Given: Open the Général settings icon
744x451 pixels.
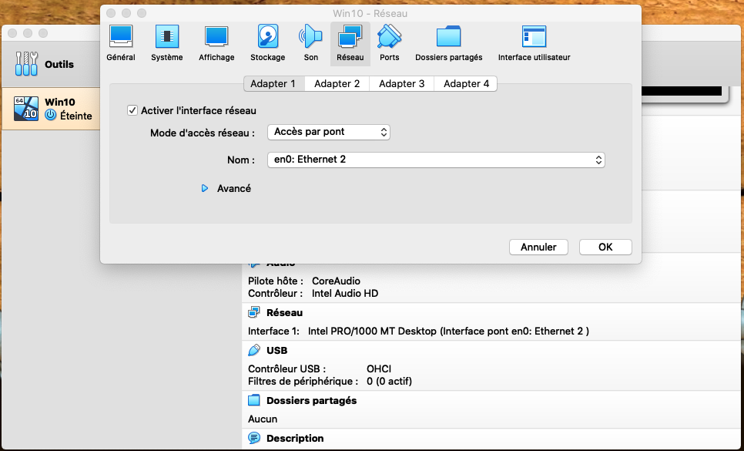Looking at the screenshot, I should [120, 37].
